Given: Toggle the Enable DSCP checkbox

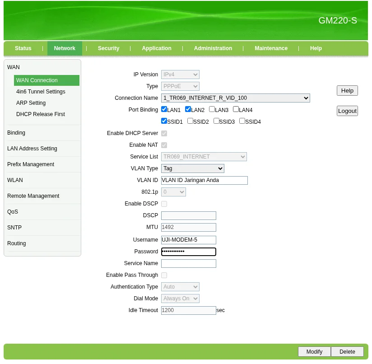Looking at the screenshot, I should click(x=164, y=204).
